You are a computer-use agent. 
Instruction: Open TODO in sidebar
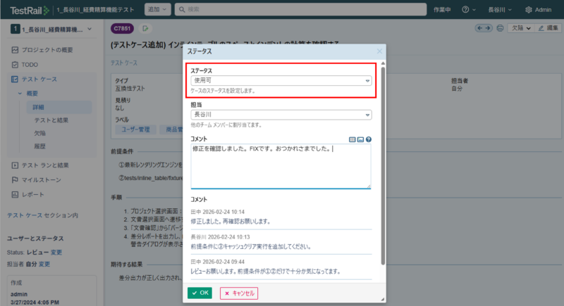click(x=30, y=65)
